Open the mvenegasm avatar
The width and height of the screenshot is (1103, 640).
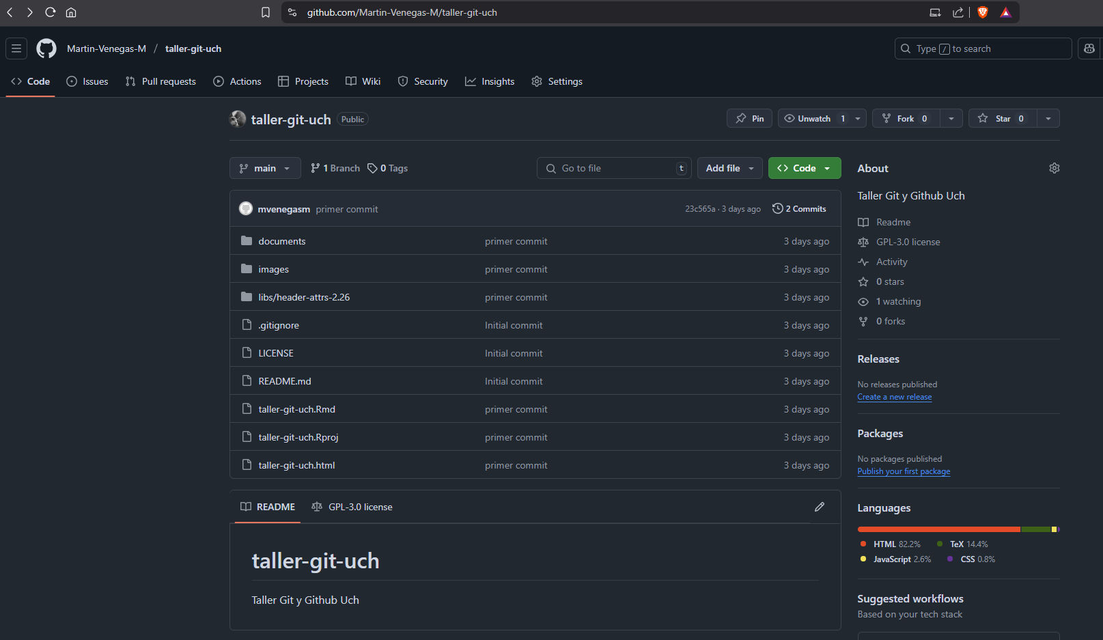click(x=246, y=208)
